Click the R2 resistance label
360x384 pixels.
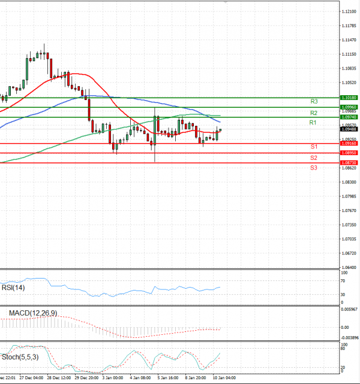click(314, 113)
